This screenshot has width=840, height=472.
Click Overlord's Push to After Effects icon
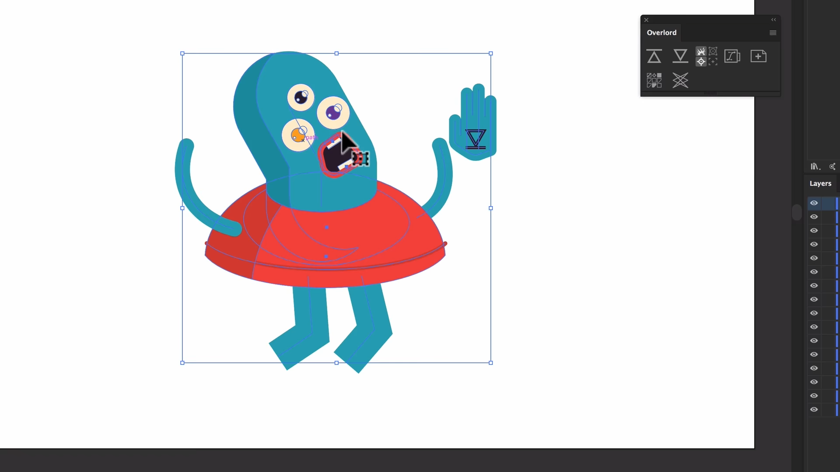point(680,56)
